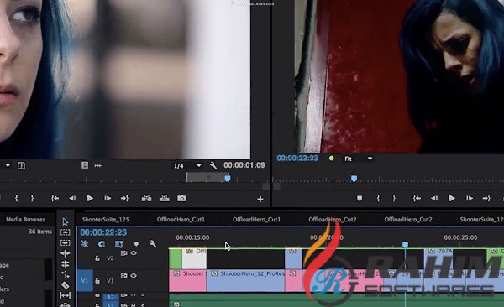Click Program monitor timecode 00:00:22:23
The height and width of the screenshot is (307, 504).
(x=297, y=158)
